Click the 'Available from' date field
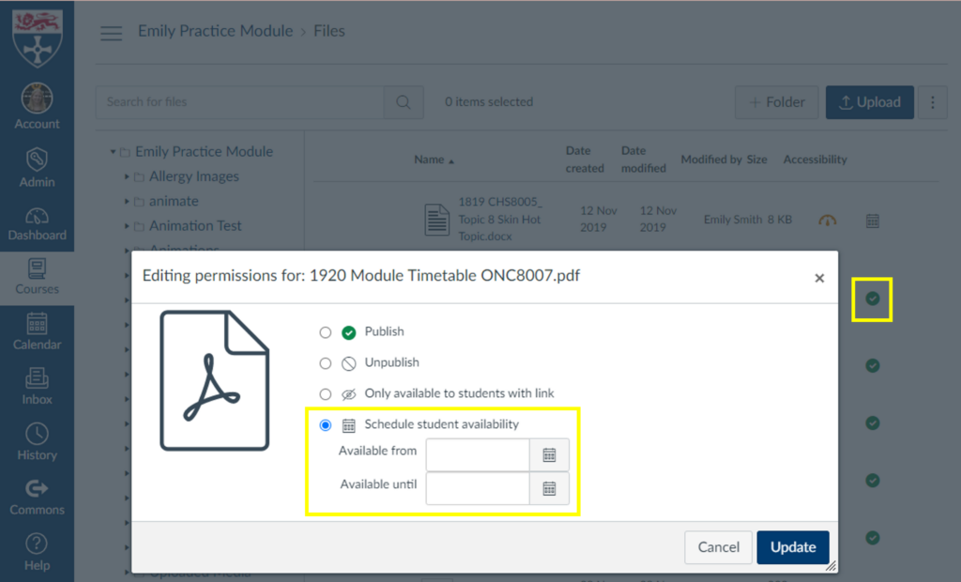This screenshot has width=961, height=582. (x=478, y=455)
